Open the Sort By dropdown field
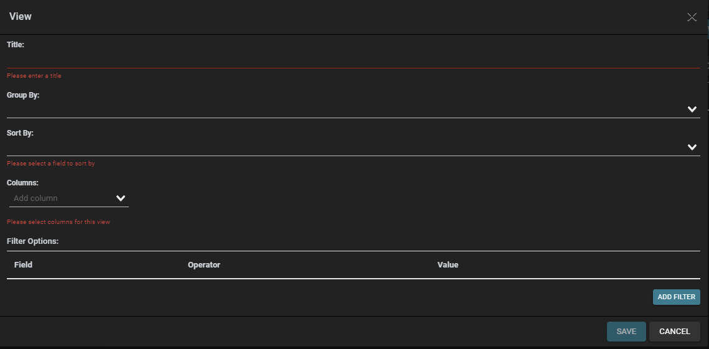709x349 pixels. click(x=353, y=147)
